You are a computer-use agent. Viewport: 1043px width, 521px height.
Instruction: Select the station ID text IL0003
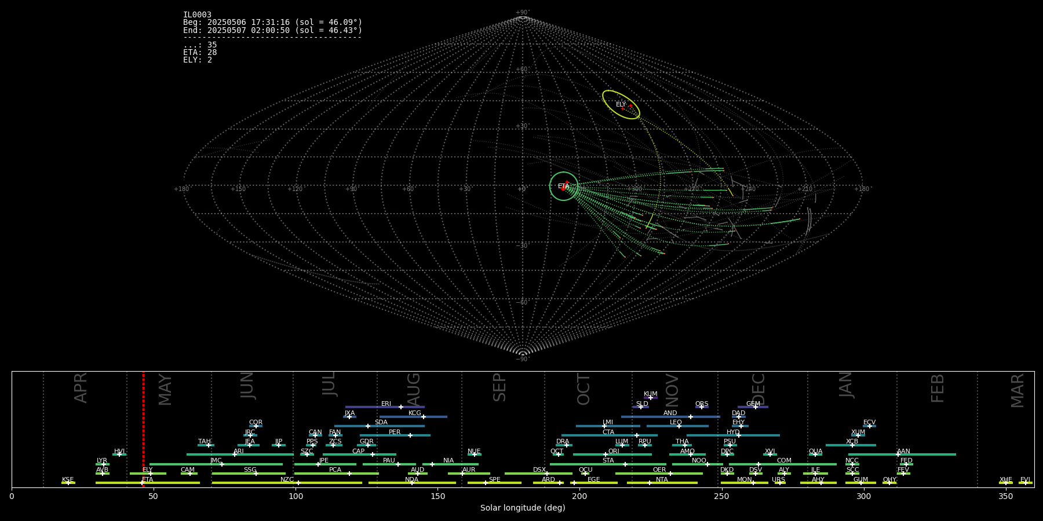pos(197,15)
